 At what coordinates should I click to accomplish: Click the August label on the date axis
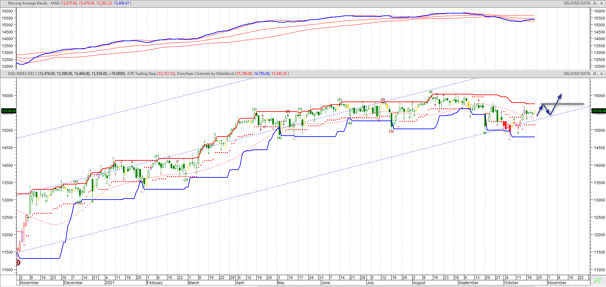coord(419,283)
